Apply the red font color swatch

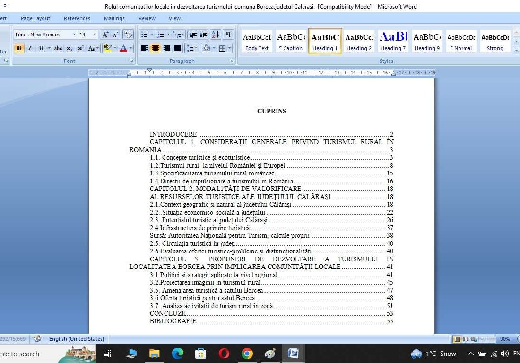pyautogui.click(x=123, y=48)
